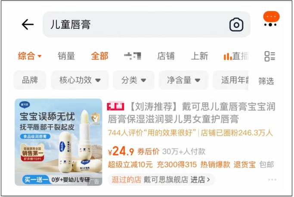The image size is (294, 197).
Task: Open the lip balm product thumbnail
Action: tap(59, 142)
